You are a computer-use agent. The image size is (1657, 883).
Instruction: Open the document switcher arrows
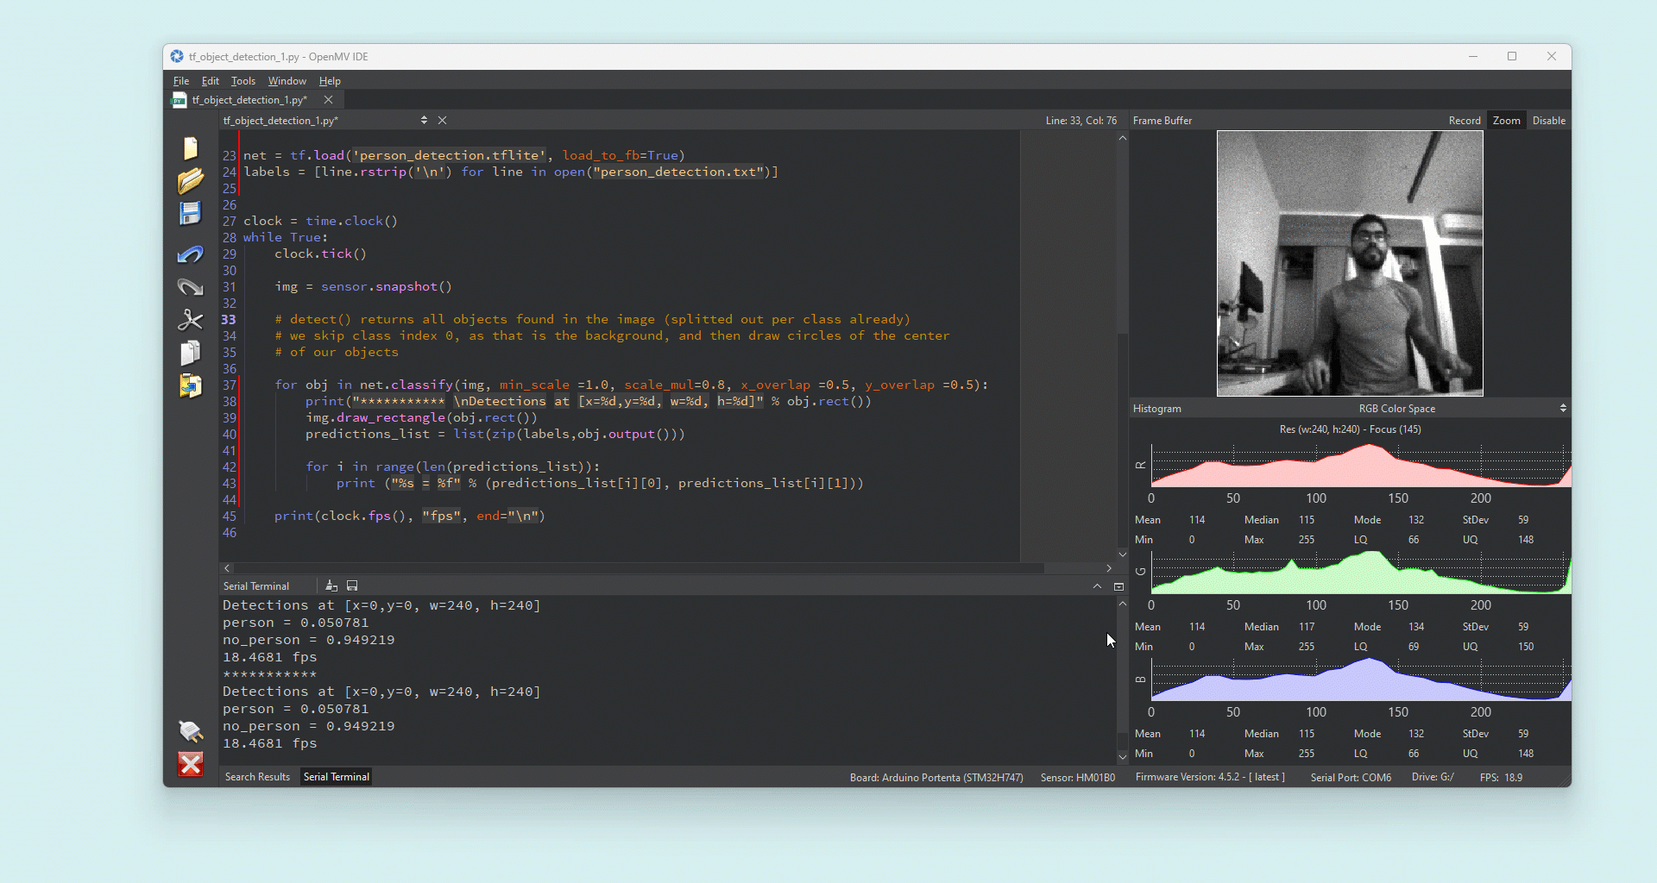coord(424,121)
